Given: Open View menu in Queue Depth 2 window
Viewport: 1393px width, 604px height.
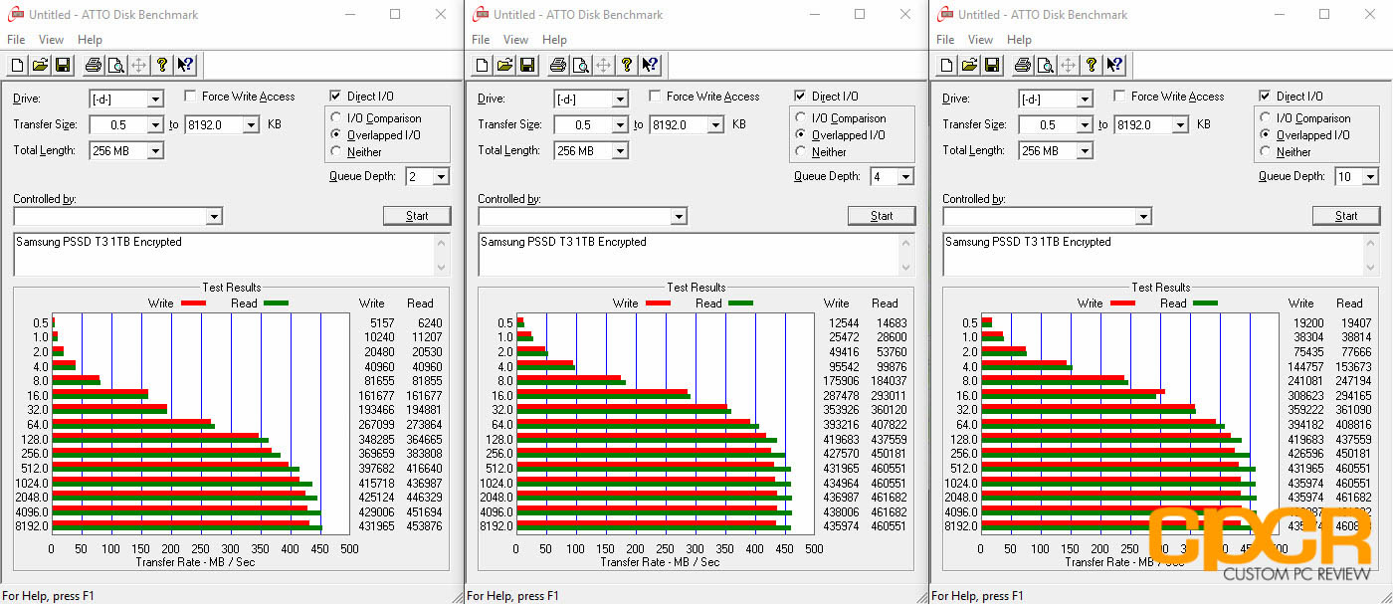Looking at the screenshot, I should coord(51,40).
